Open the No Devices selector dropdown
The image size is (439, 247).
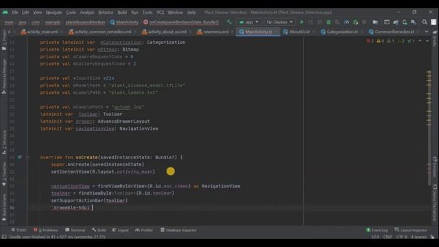[279, 22]
